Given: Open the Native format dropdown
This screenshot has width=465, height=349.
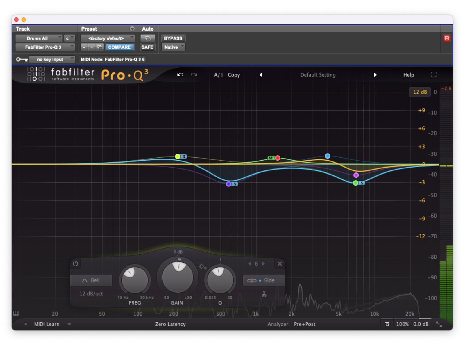Looking at the screenshot, I should coord(174,47).
